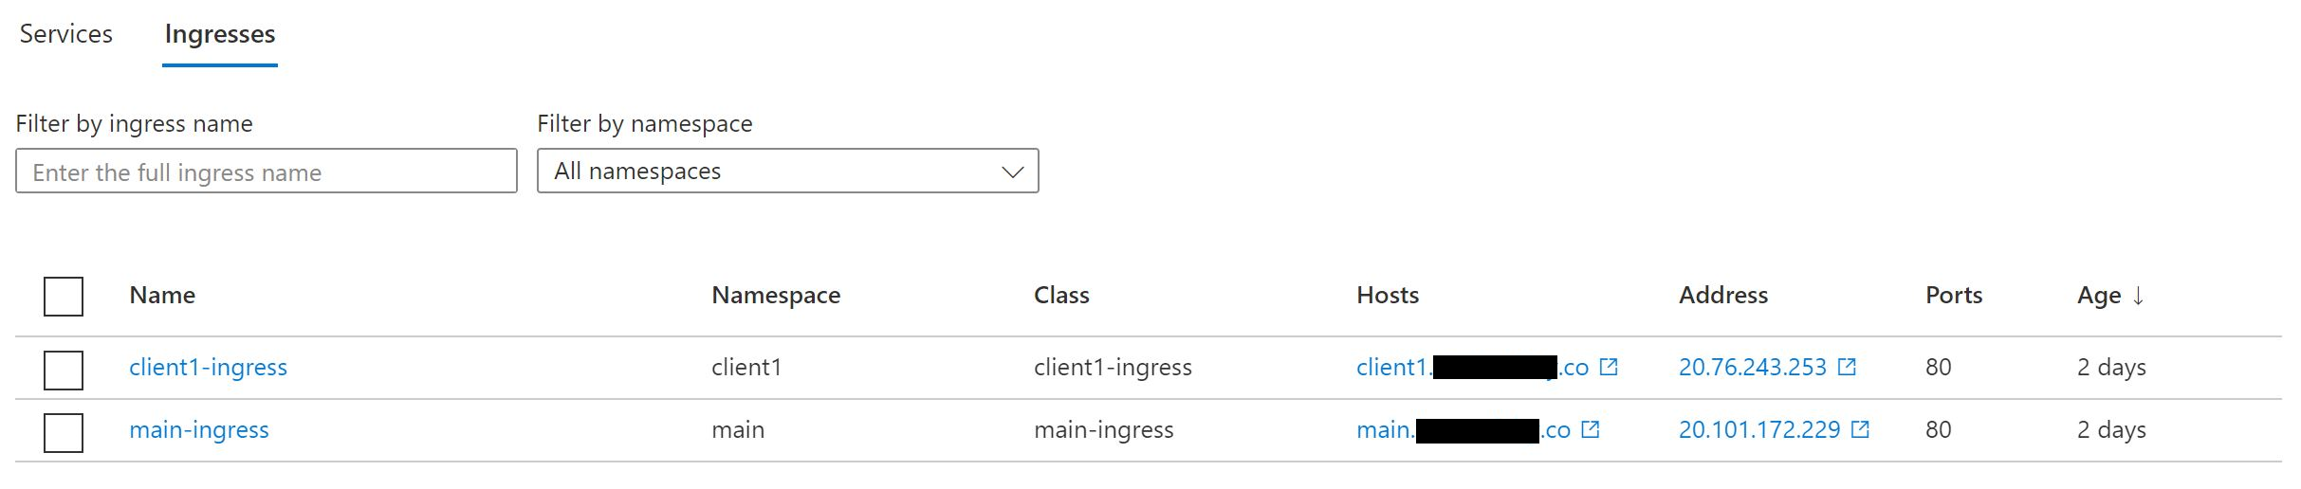Click external link icon next to 20.101.172.229
2301x489 pixels.
[1861, 429]
